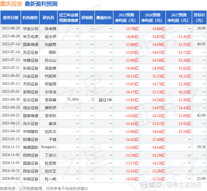Click the 华鑫证券 institution cell
This screenshot has width=207, height=191.
(31, 60)
